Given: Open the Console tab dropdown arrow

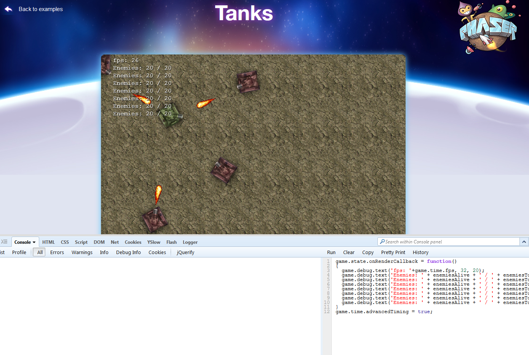Looking at the screenshot, I should 34,242.
